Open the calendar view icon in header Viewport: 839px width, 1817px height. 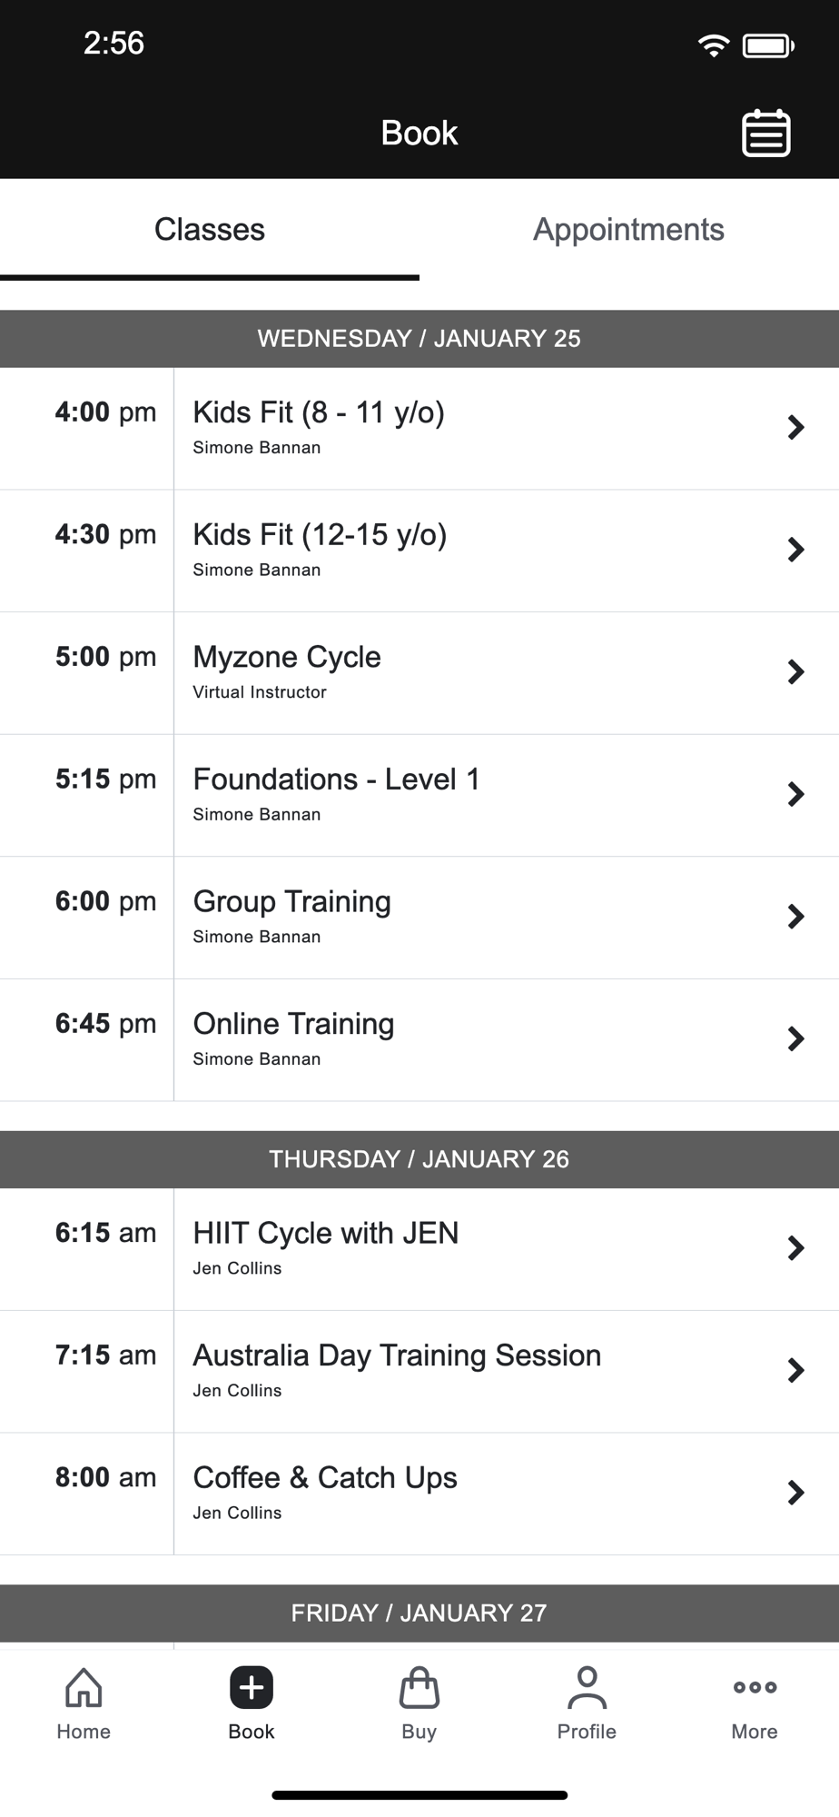[766, 134]
